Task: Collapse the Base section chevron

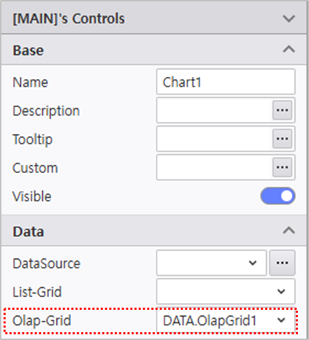Action: click(x=289, y=49)
